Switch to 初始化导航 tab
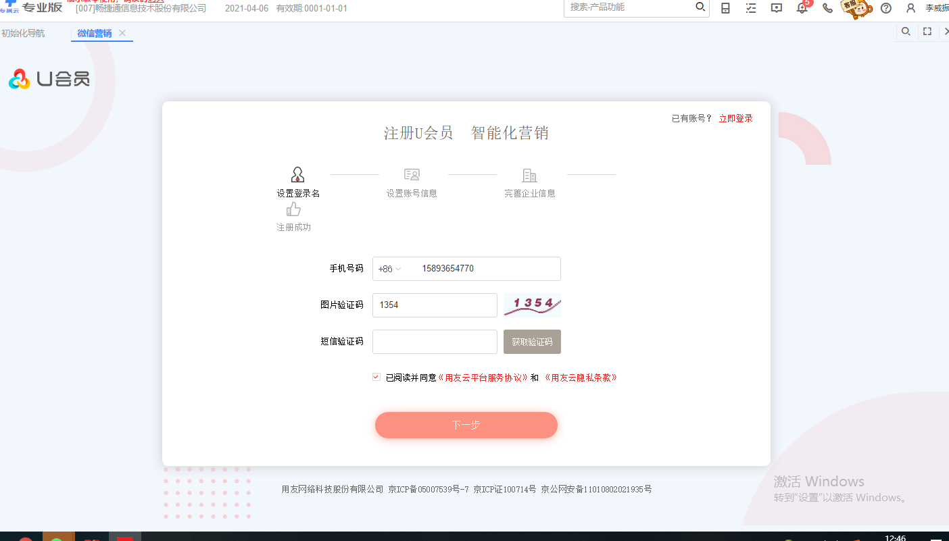This screenshot has height=541, width=949. (23, 33)
